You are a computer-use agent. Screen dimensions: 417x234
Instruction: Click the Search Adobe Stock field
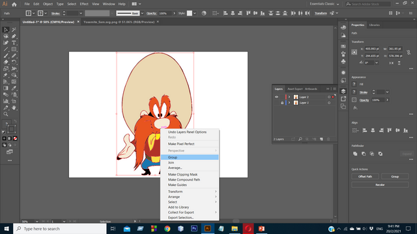click(x=368, y=4)
